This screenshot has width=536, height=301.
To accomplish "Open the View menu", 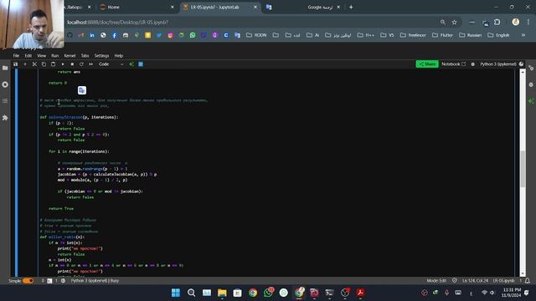I will [41, 56].
